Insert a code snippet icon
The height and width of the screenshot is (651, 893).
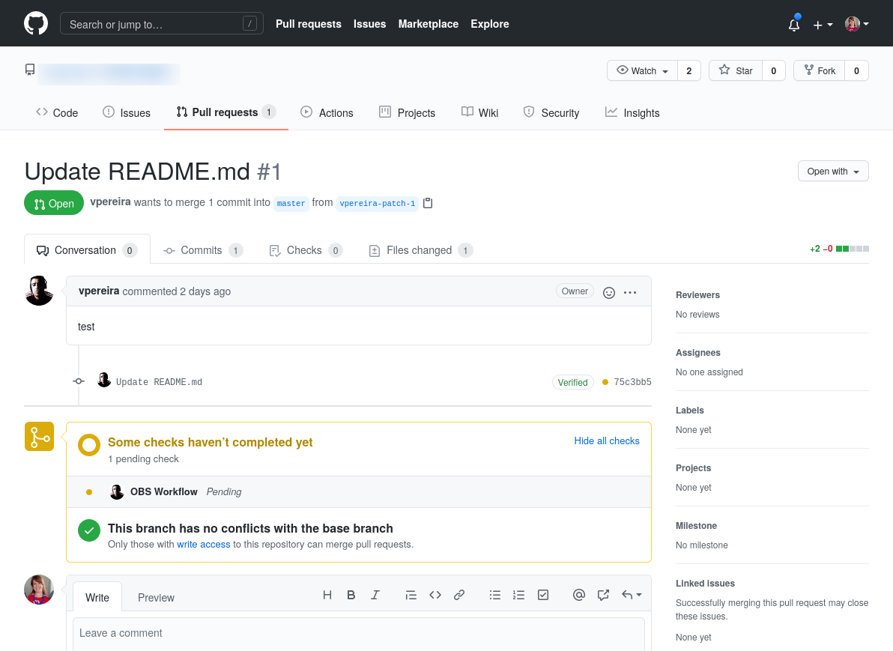pyautogui.click(x=435, y=595)
